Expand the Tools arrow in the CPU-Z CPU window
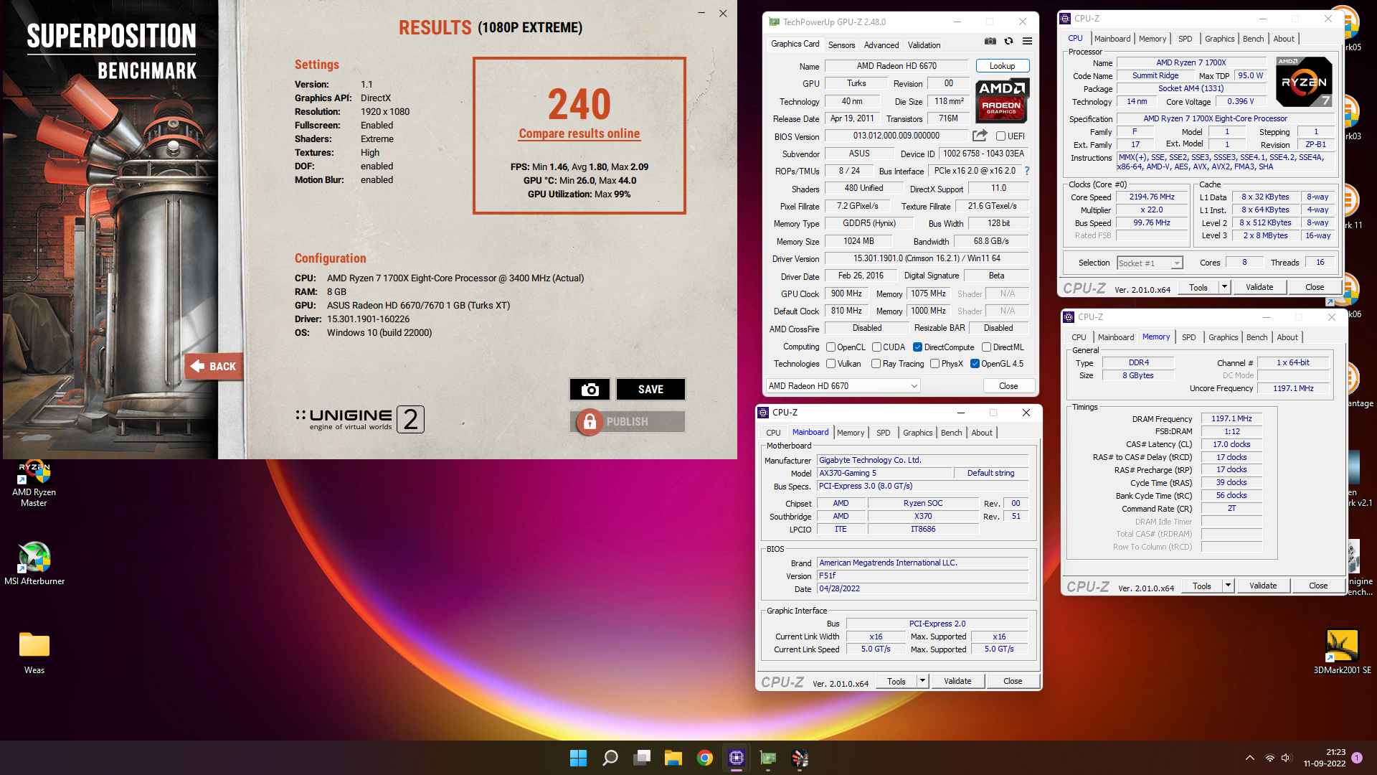This screenshot has width=1377, height=775. pyautogui.click(x=1224, y=287)
